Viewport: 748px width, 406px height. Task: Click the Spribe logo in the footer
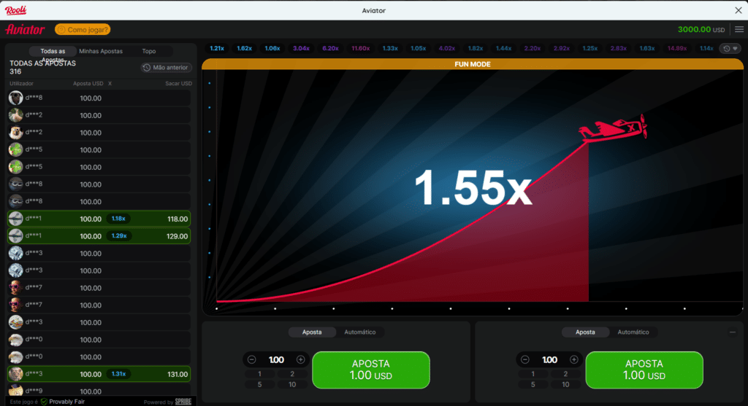pyautogui.click(x=183, y=402)
